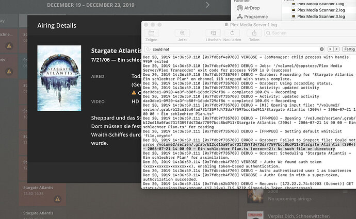Image resolution: width=356 pixels, height=219 pixels.
Task: Go to next search match arrow
Action: point(336,49)
